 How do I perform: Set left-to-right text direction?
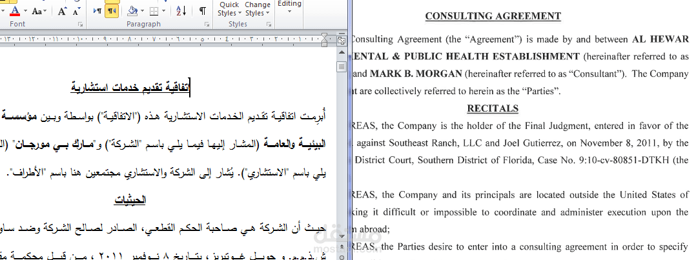click(x=97, y=11)
